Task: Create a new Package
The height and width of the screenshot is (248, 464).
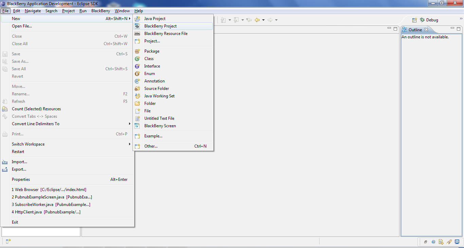Action: (151, 51)
